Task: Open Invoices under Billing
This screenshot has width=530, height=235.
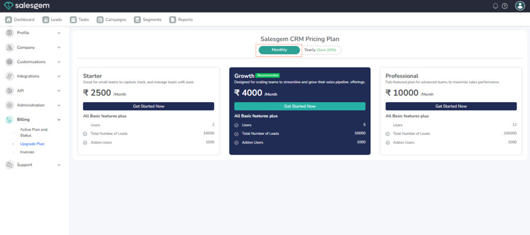Action: coord(27,152)
